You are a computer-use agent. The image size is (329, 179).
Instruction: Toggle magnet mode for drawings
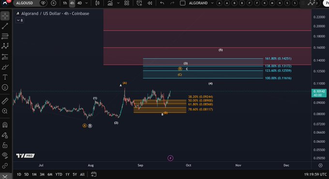tap(5, 125)
